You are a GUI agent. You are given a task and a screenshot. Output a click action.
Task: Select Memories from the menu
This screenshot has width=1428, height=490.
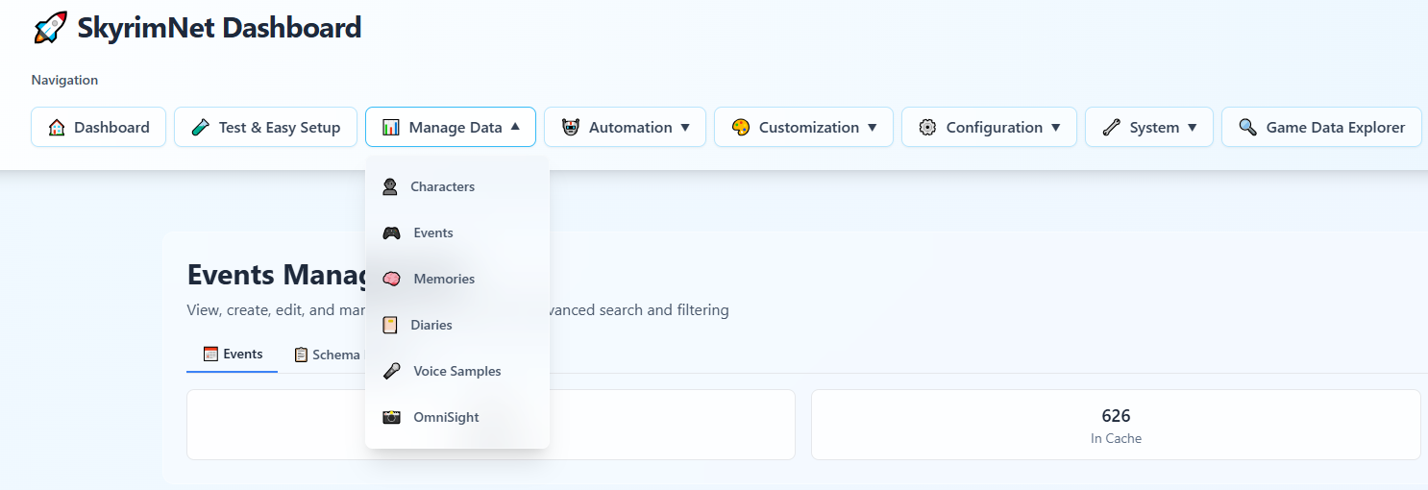[444, 279]
